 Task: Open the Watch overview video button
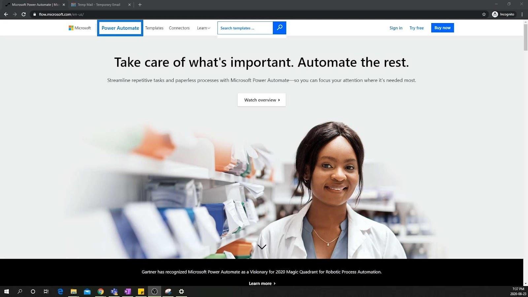pyautogui.click(x=262, y=100)
